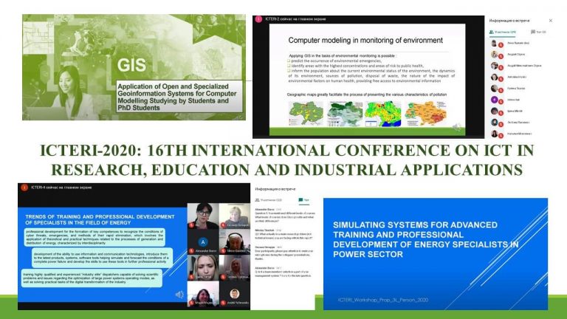Click the 'ICTERI_Workshop_Prop_3L_Person_2020' footer text
Screen dimensions: 567x319
click(383, 300)
